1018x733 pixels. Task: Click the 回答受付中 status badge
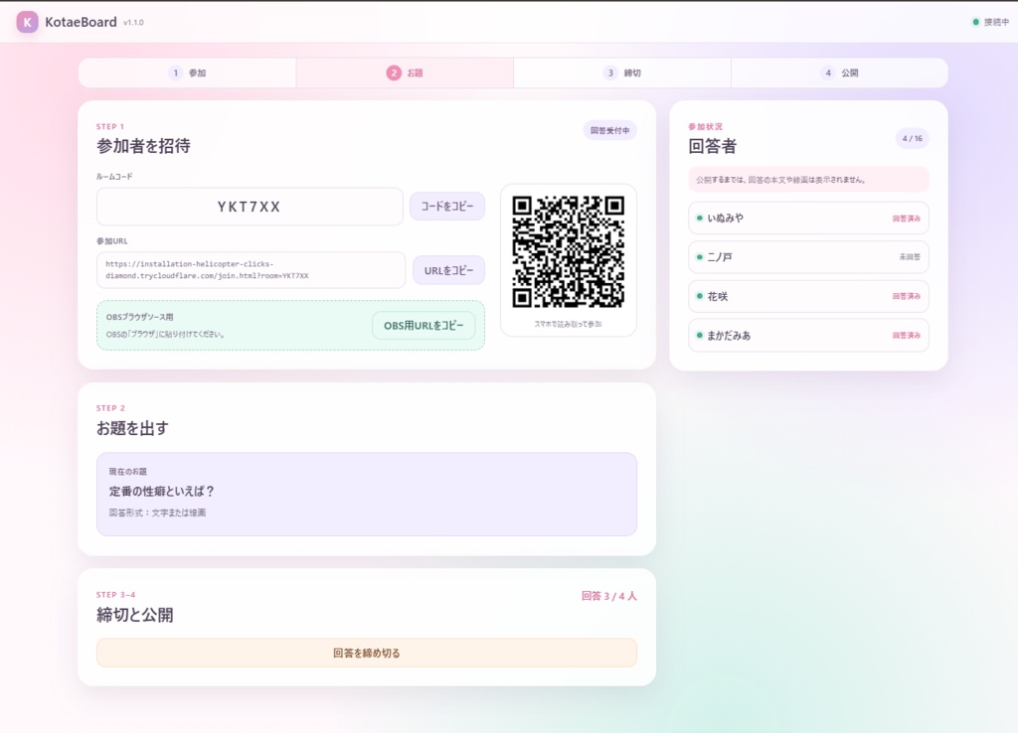click(609, 130)
